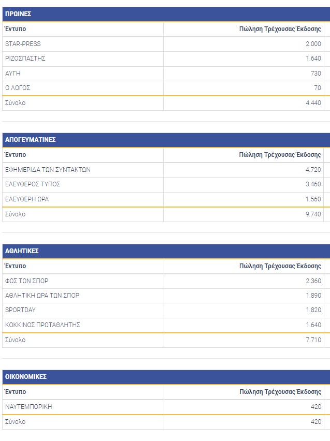This screenshot has height=441, width=330.
Task: Select ΚΟΚΚΙΝΟΣ ΠΡΩΤΑΘΛΗΤΗΣ in the sports table
Action: tap(42, 325)
